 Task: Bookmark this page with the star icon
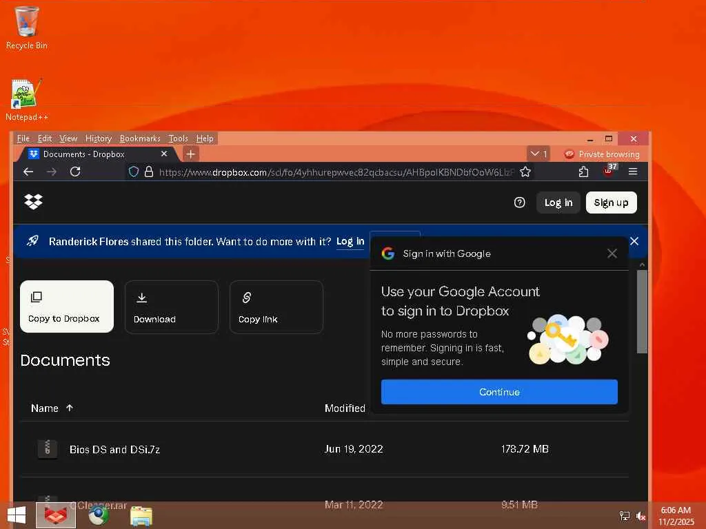(525, 172)
